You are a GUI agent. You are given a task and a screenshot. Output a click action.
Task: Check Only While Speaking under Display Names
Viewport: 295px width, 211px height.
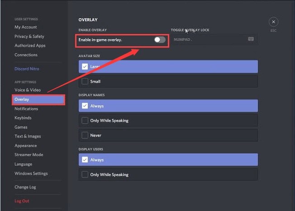pyautogui.click(x=85, y=121)
